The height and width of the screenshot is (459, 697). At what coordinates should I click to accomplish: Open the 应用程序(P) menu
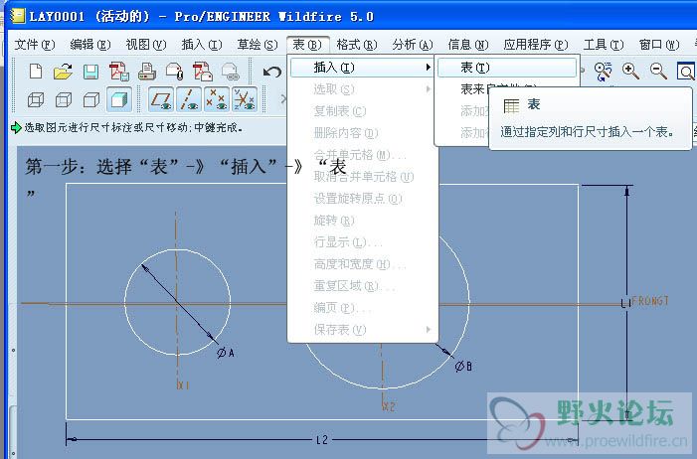coord(536,45)
